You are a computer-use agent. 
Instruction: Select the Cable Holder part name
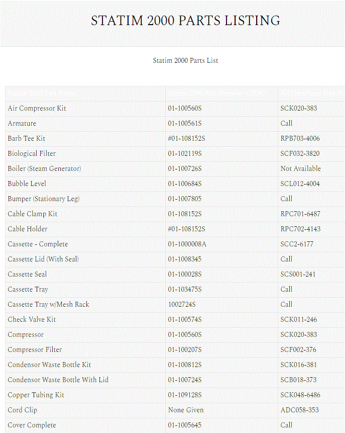27,229
